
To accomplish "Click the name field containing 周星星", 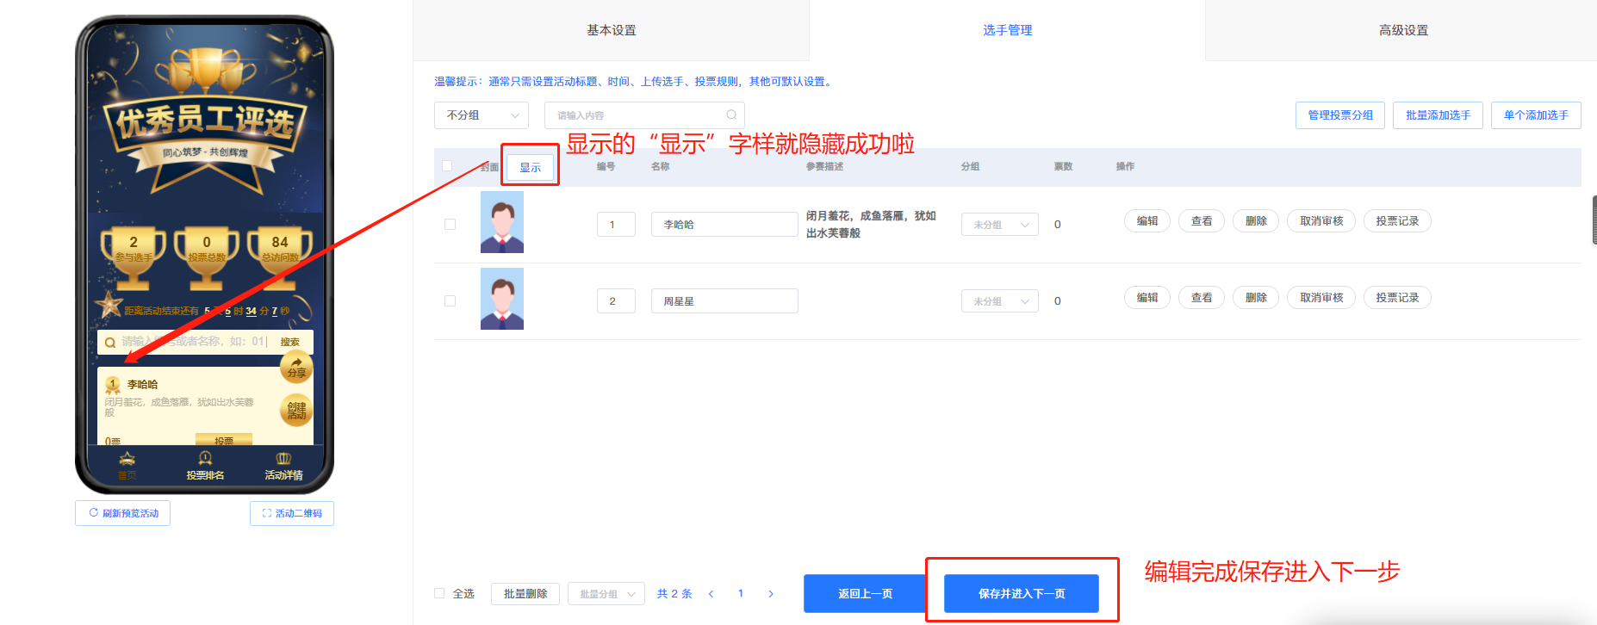I will point(724,301).
